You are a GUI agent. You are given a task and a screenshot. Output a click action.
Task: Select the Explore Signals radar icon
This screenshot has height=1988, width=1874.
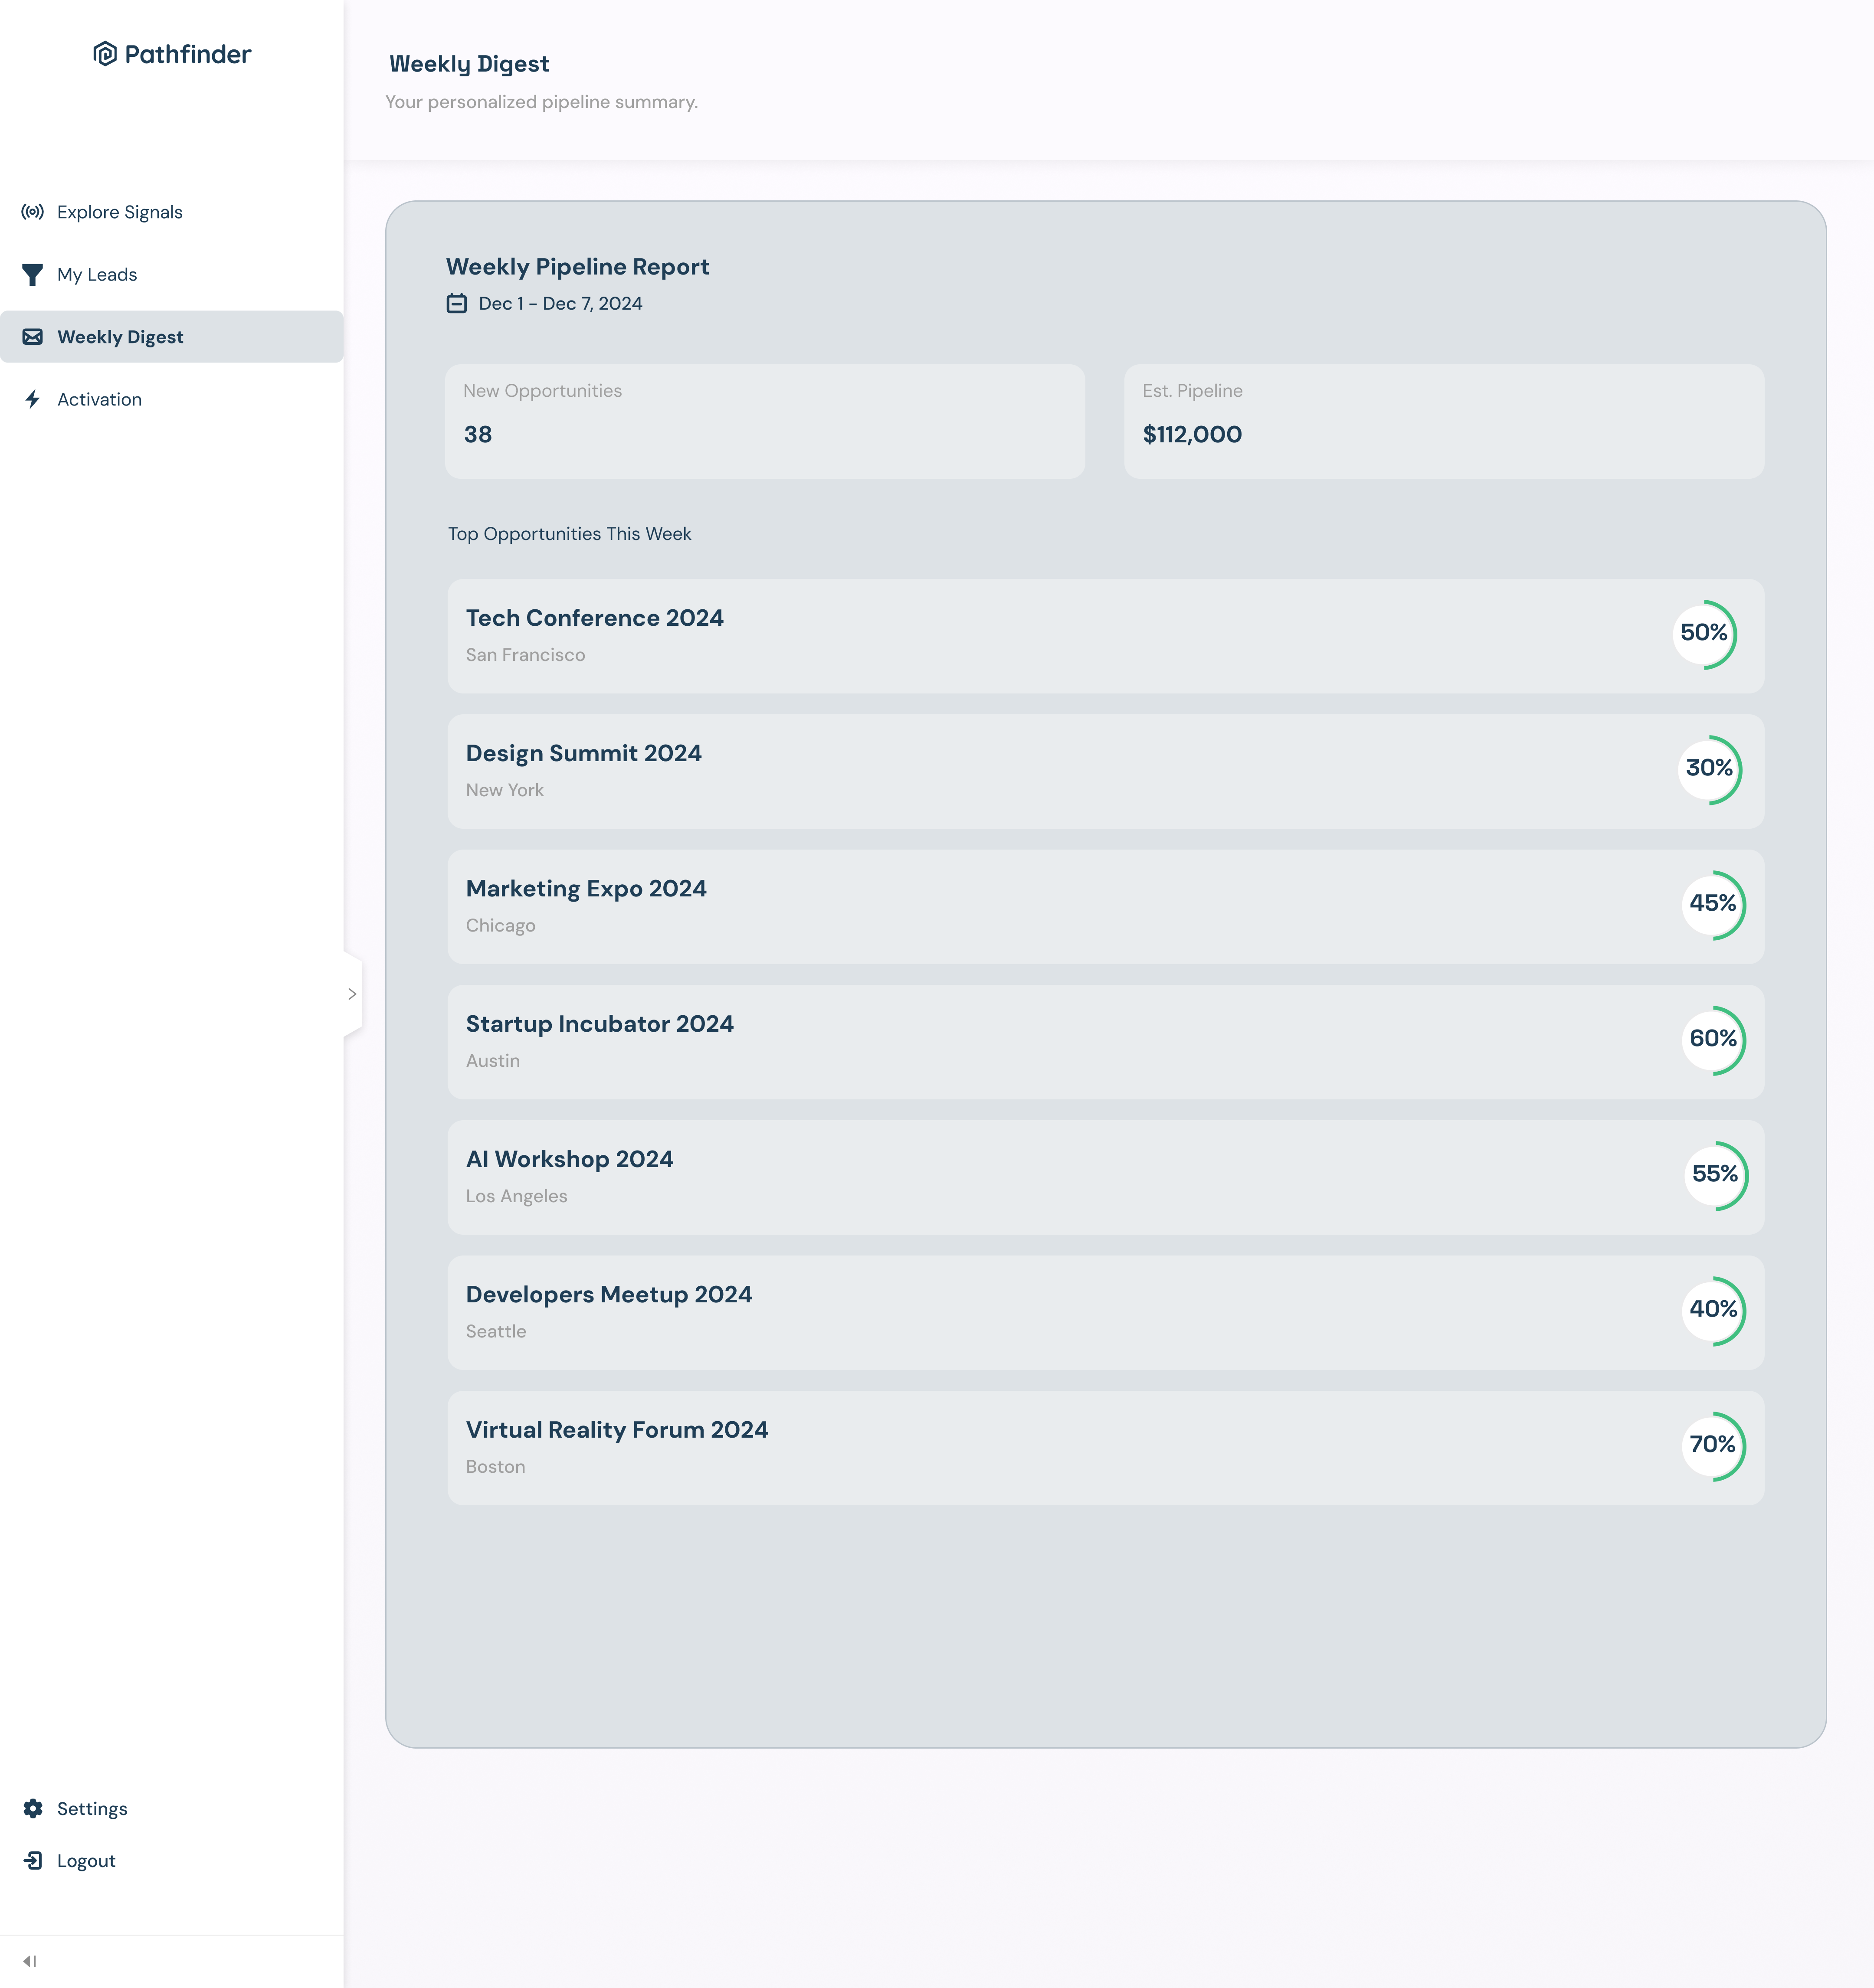tap(33, 211)
